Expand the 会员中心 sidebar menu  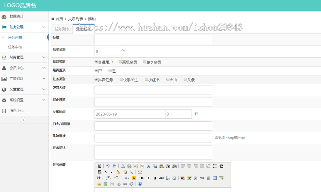pos(24,68)
